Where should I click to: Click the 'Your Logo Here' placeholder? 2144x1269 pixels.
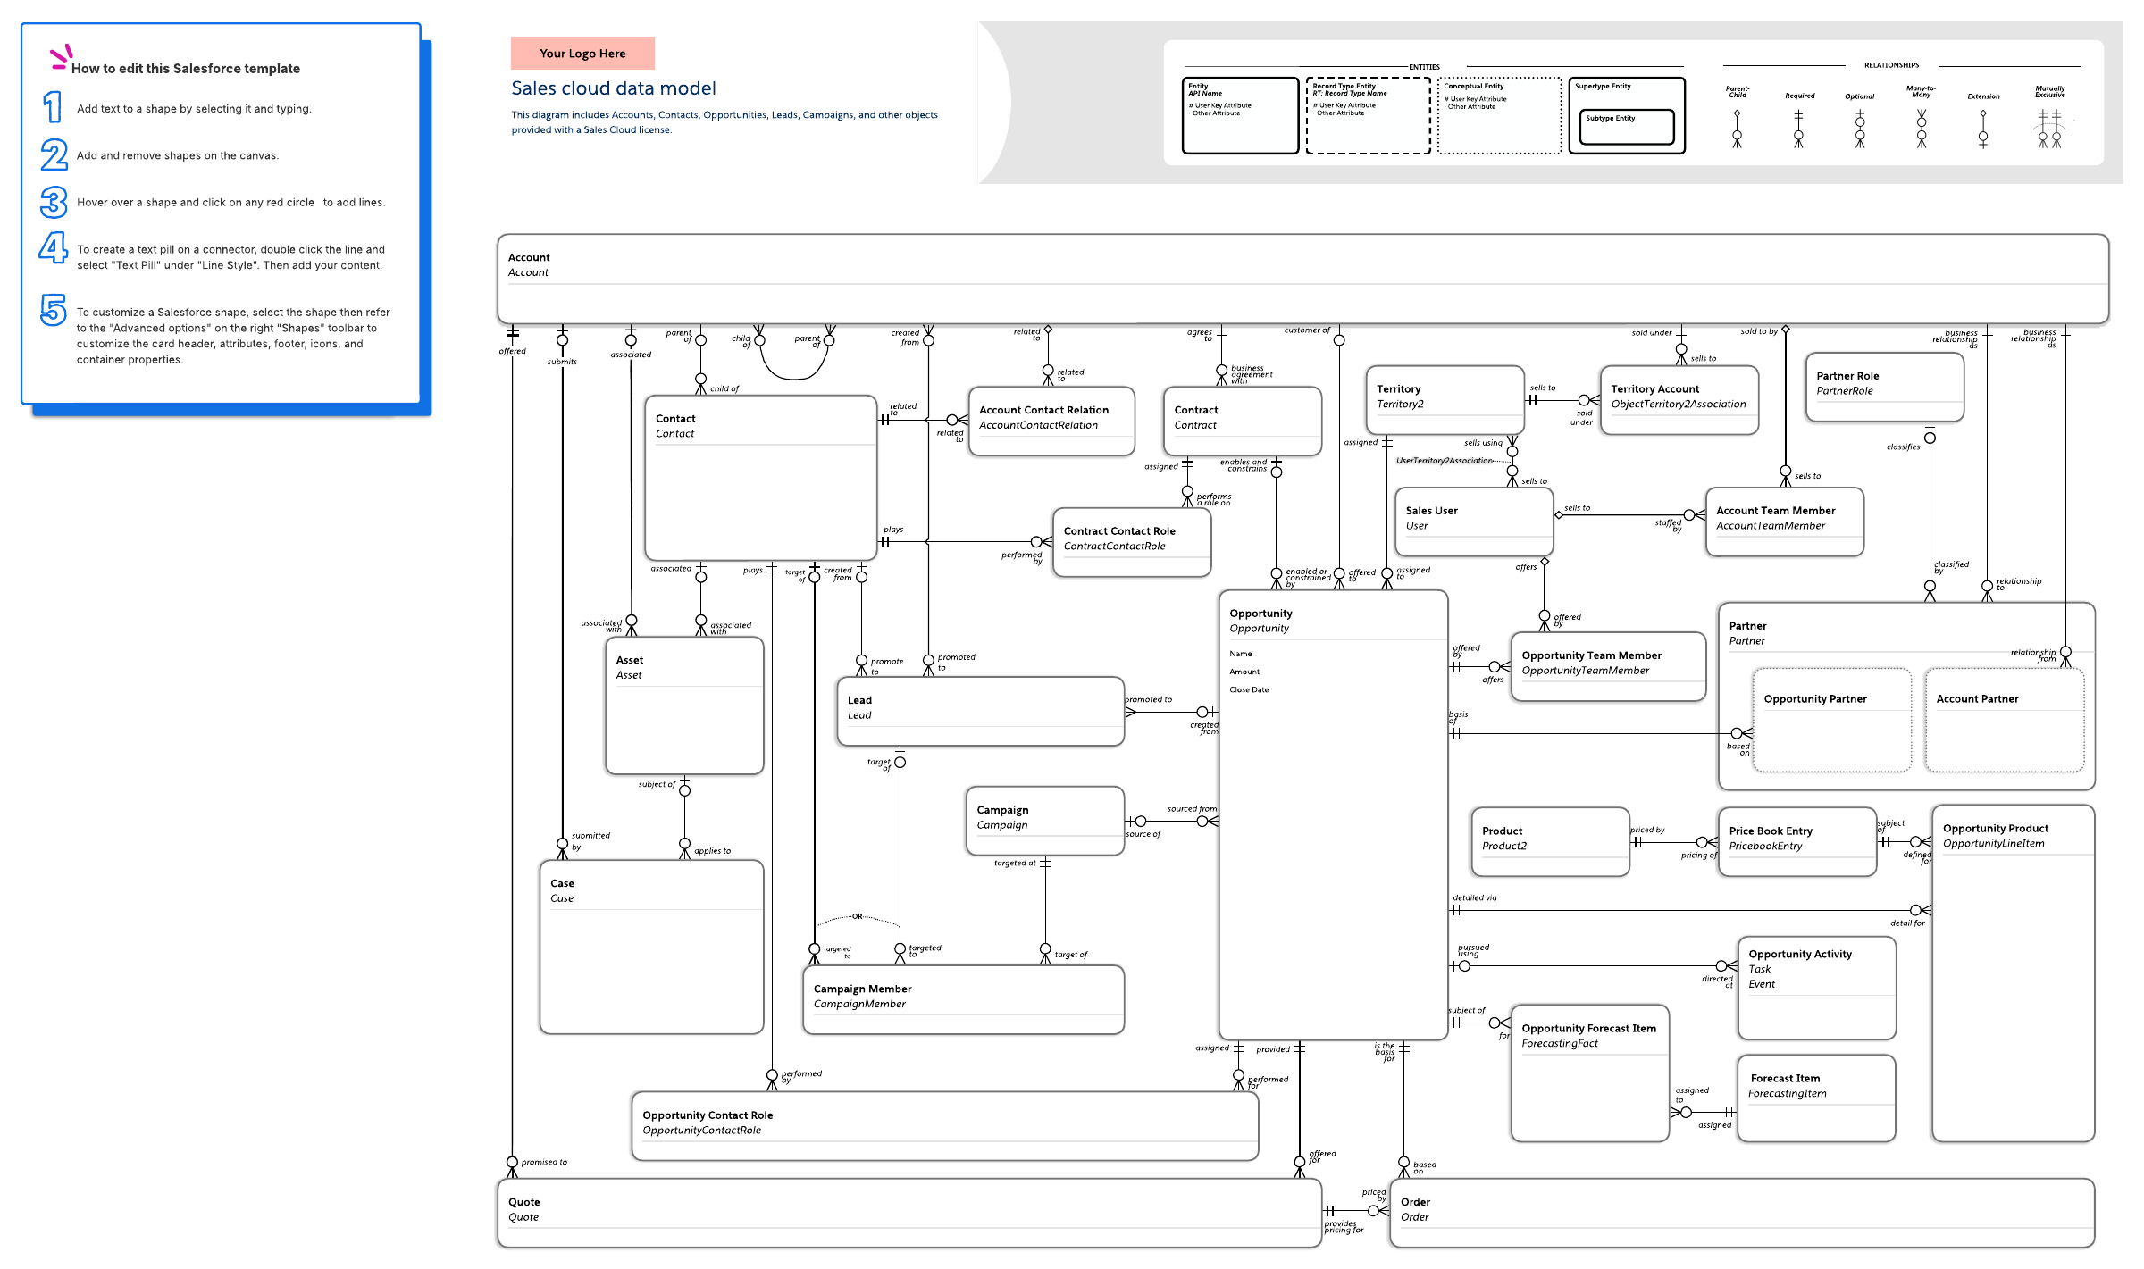point(582,54)
